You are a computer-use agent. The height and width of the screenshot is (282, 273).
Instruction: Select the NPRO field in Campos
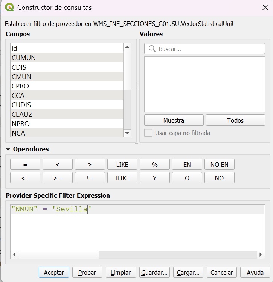tap(21, 124)
